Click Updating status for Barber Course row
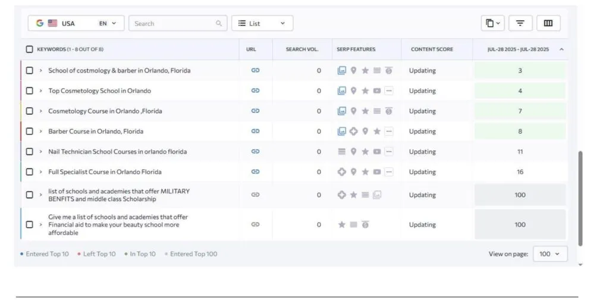Screen dimensions: 609x308 tap(422, 131)
